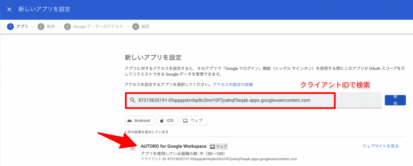The width and height of the screenshot is (413, 166).
Task: Click the AUTORO app icon in the results
Action: [133, 148]
